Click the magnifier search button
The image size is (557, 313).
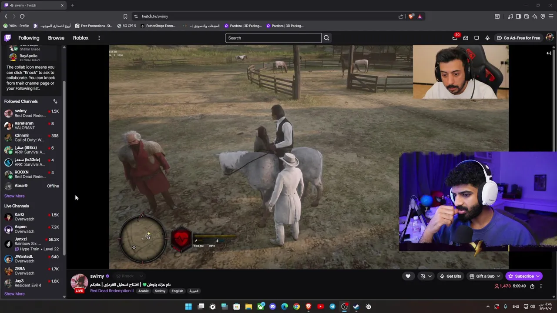[326, 38]
